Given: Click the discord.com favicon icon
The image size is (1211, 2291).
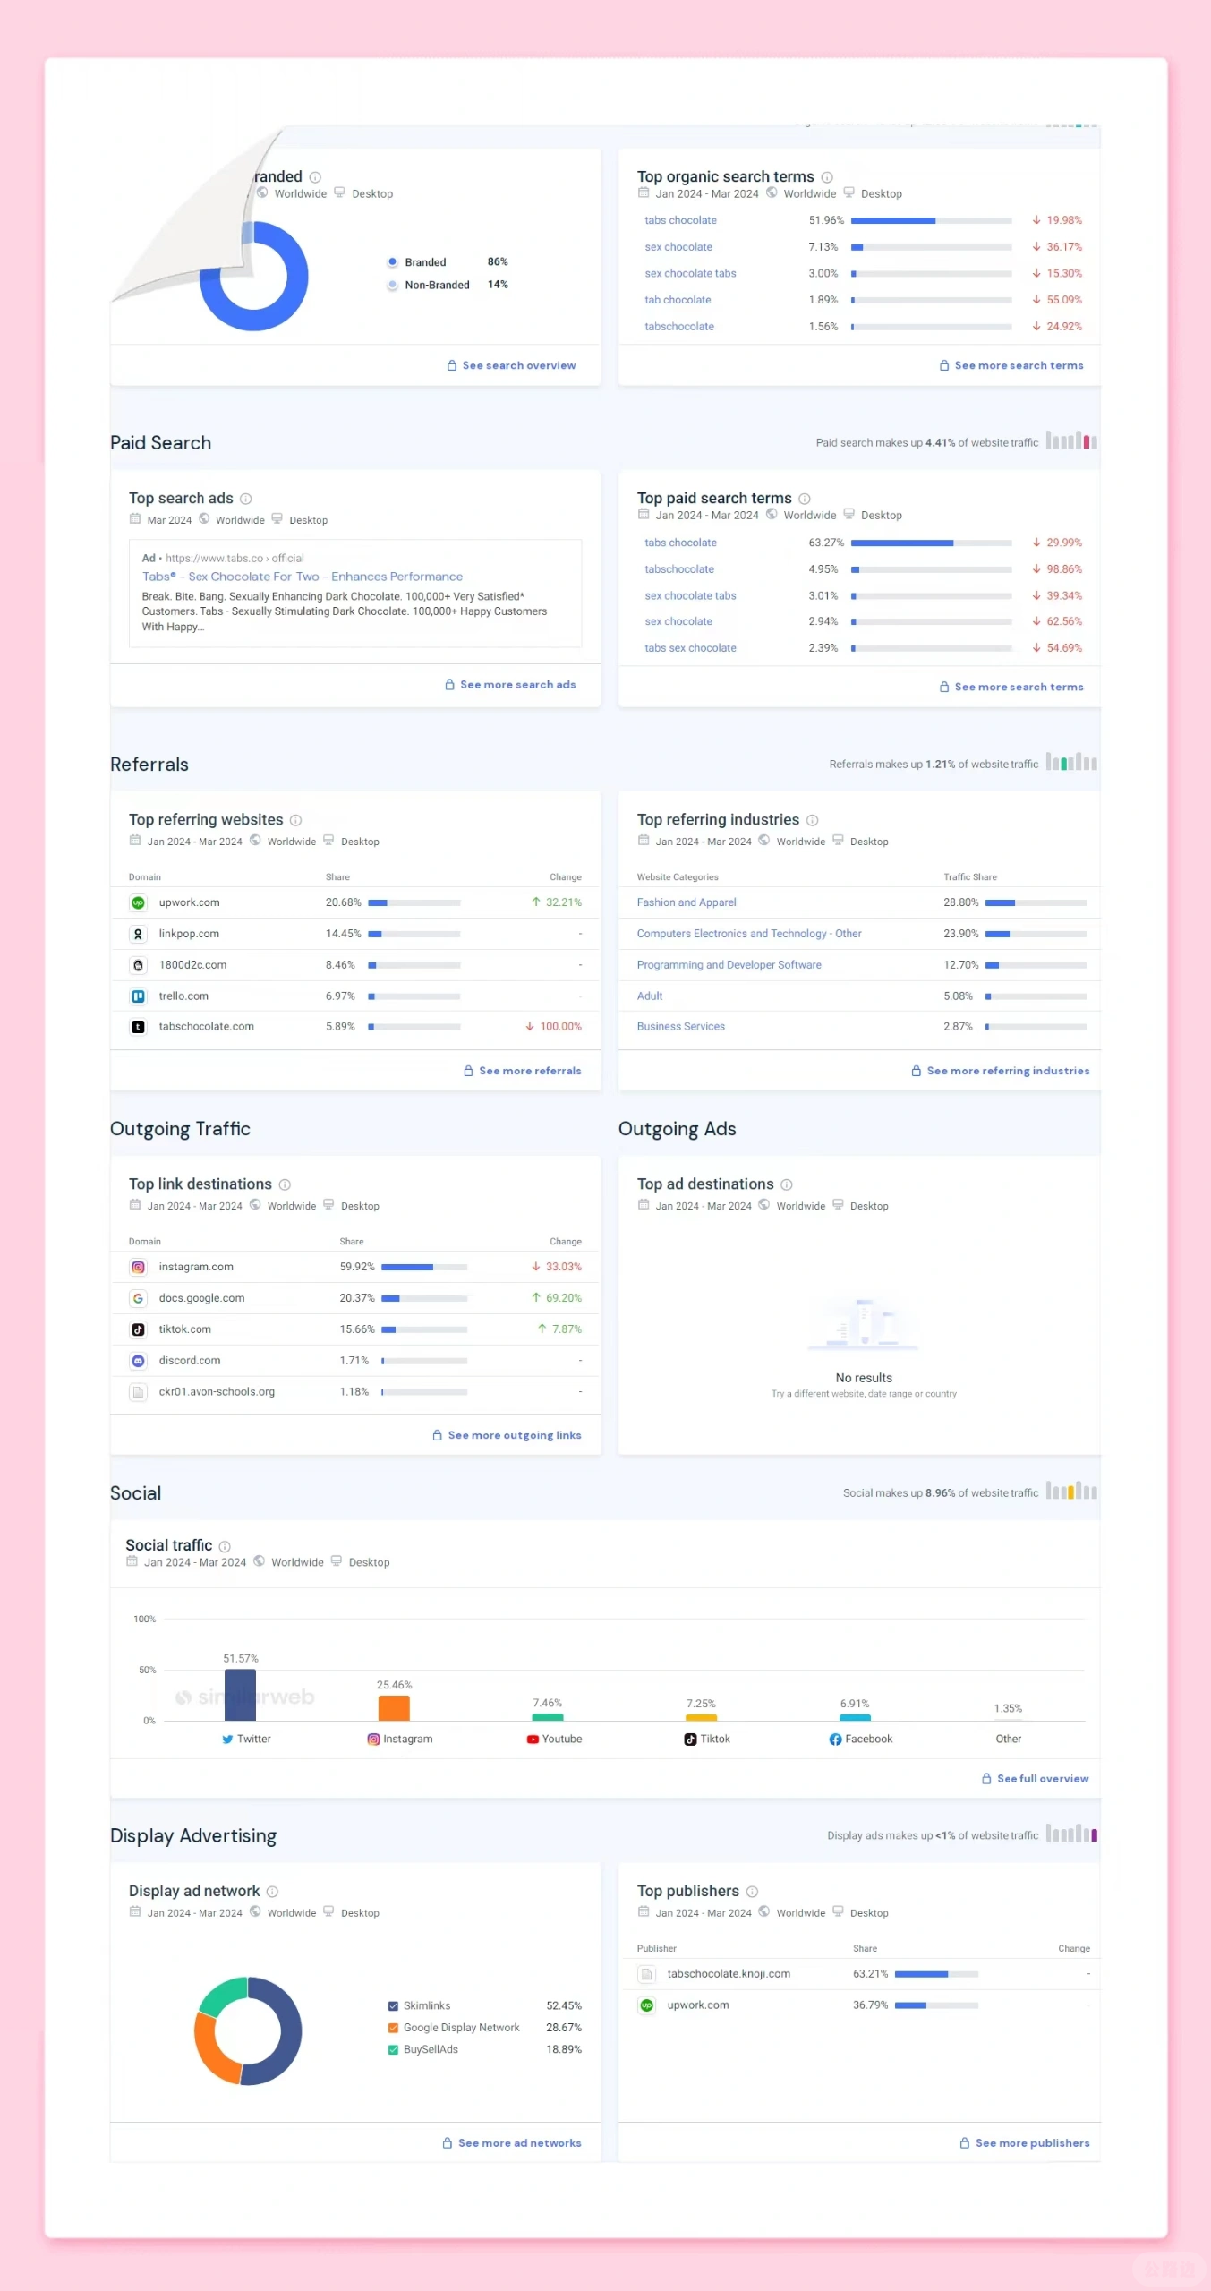Looking at the screenshot, I should [x=138, y=1361].
